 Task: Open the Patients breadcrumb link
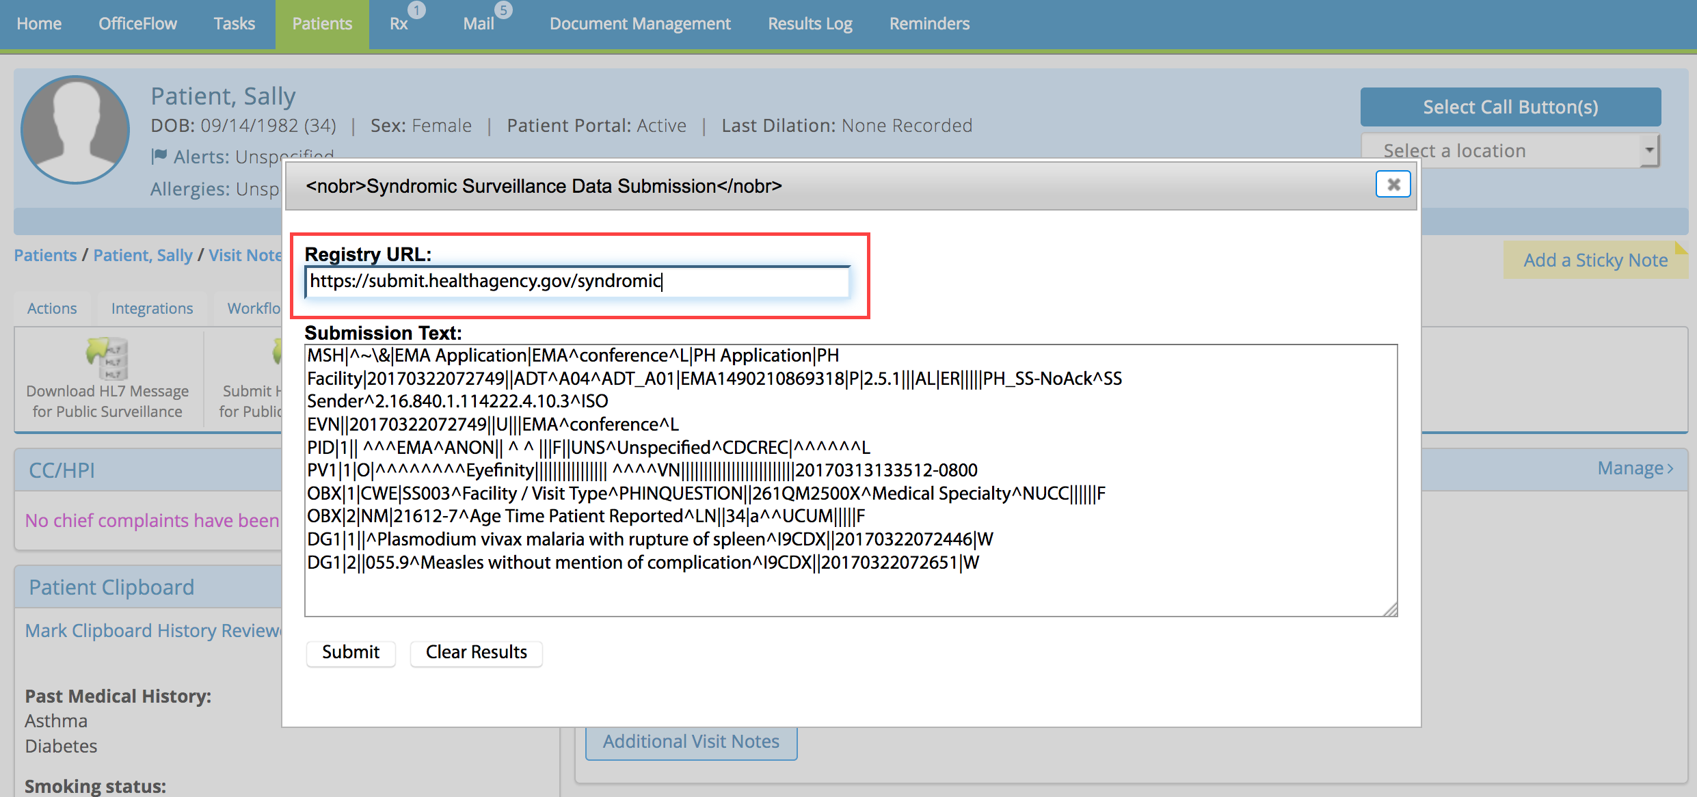coord(45,255)
